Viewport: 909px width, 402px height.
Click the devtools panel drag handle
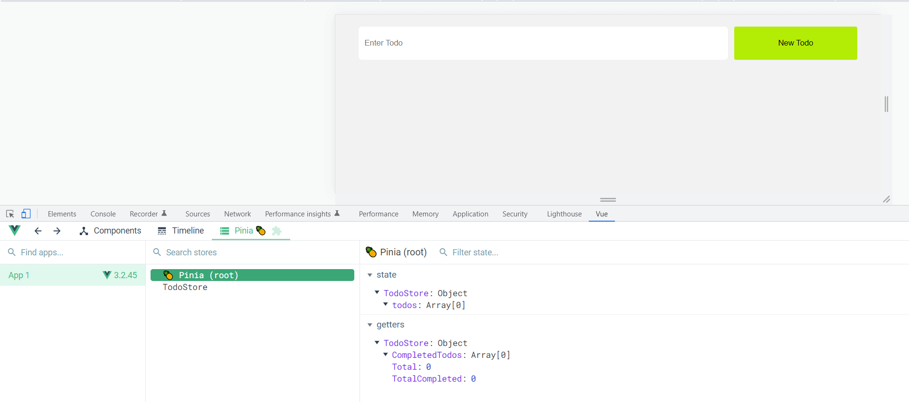pyautogui.click(x=608, y=200)
